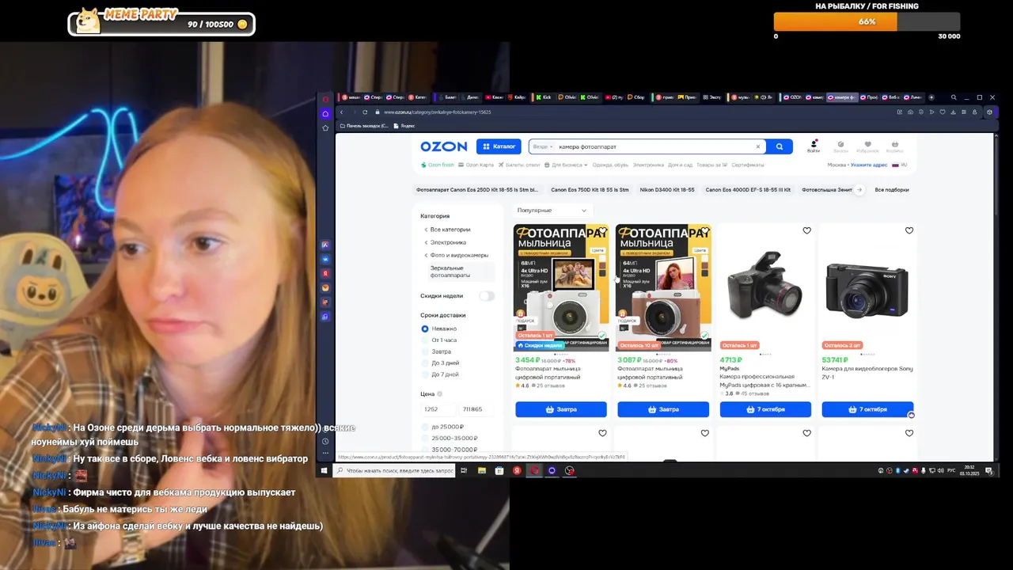The height and width of the screenshot is (570, 1013).
Task: Open the Yandex icon in the Opera sidebar
Action: coord(325,274)
